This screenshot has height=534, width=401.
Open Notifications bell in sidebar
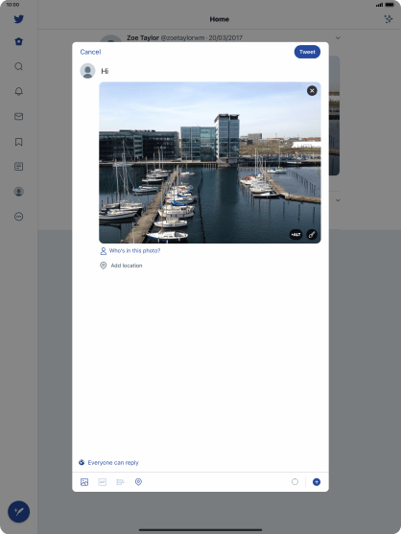19,91
